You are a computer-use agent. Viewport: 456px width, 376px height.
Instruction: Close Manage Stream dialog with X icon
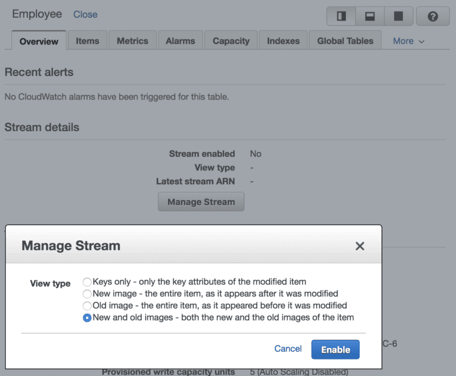point(360,246)
